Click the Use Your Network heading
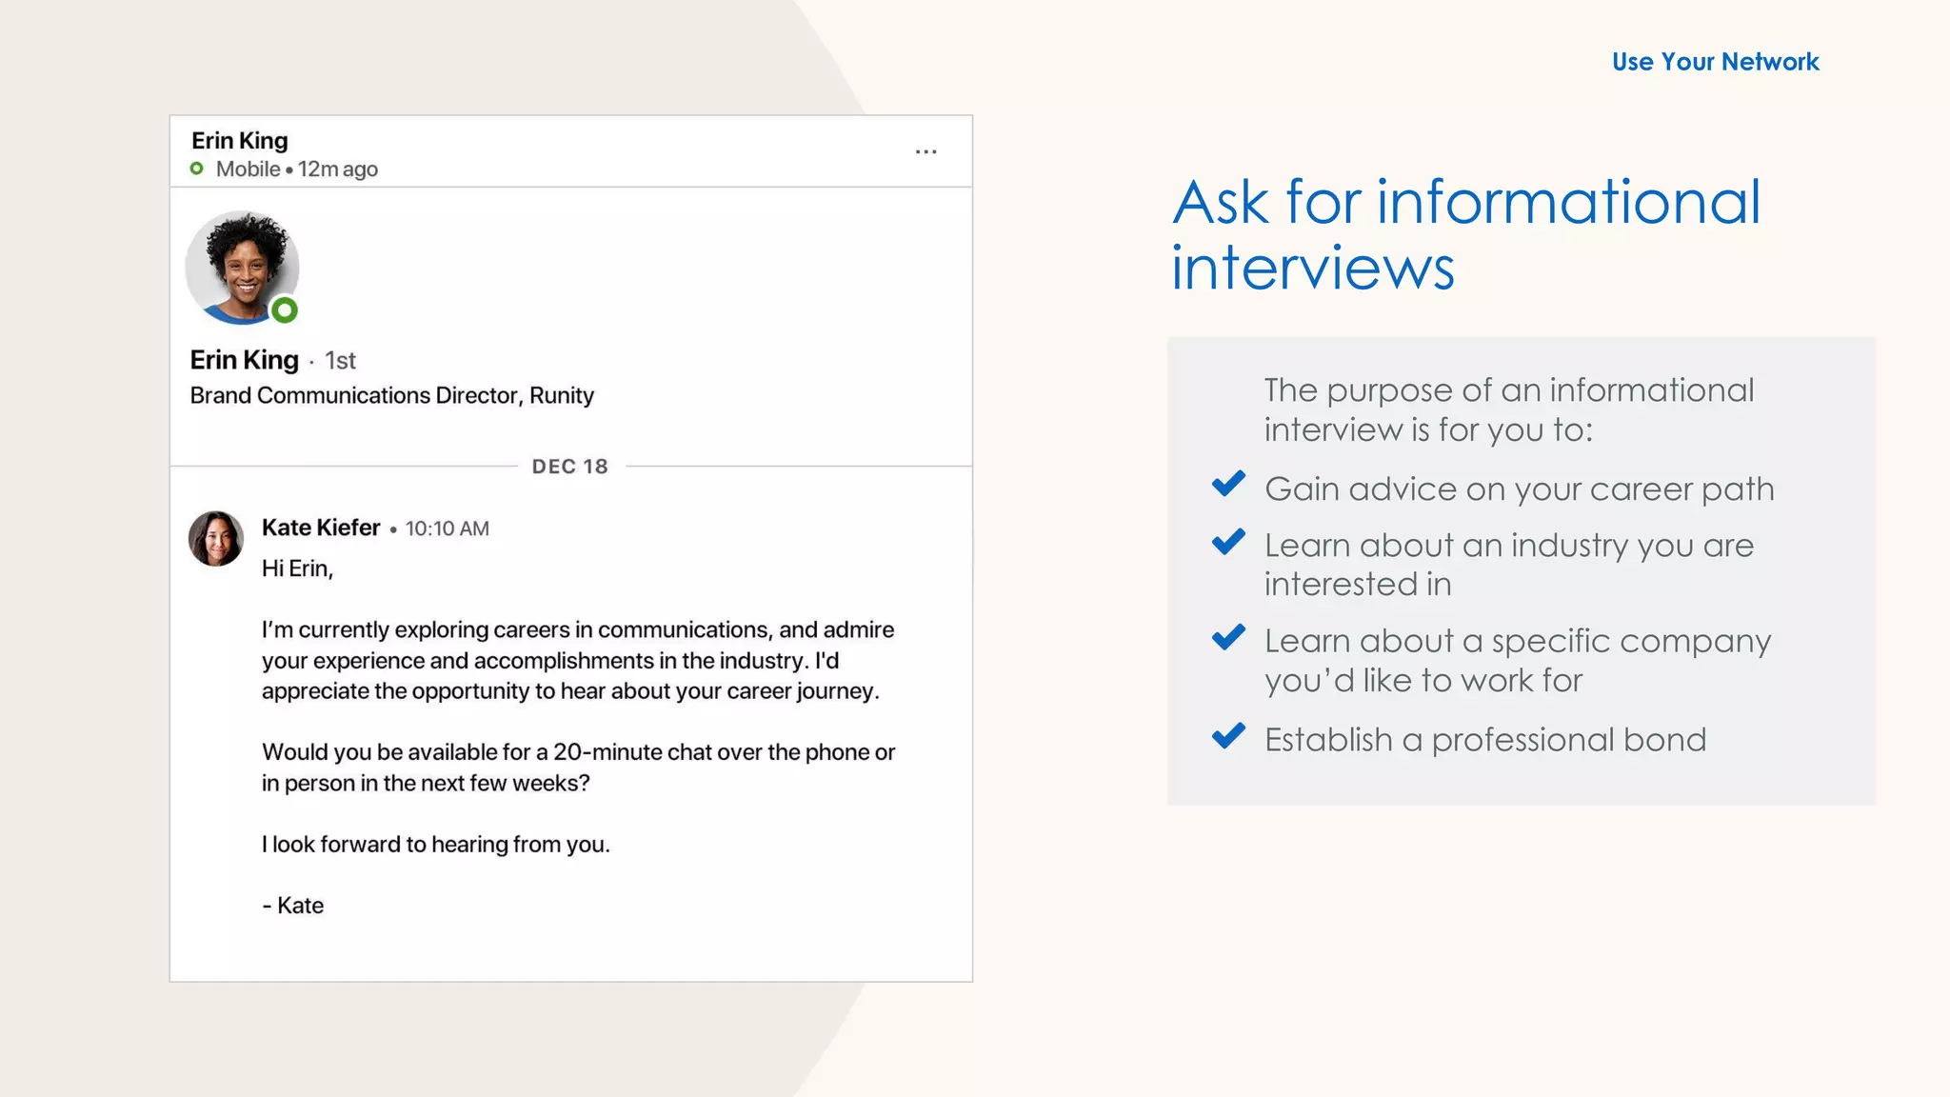The height and width of the screenshot is (1097, 1950). 1715,62
